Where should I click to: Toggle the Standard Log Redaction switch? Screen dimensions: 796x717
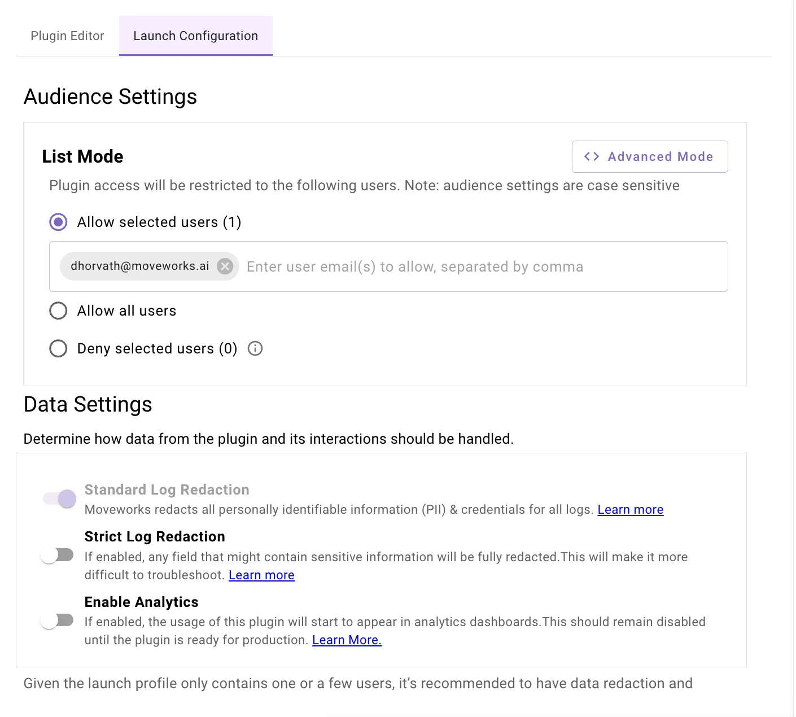tap(59, 499)
